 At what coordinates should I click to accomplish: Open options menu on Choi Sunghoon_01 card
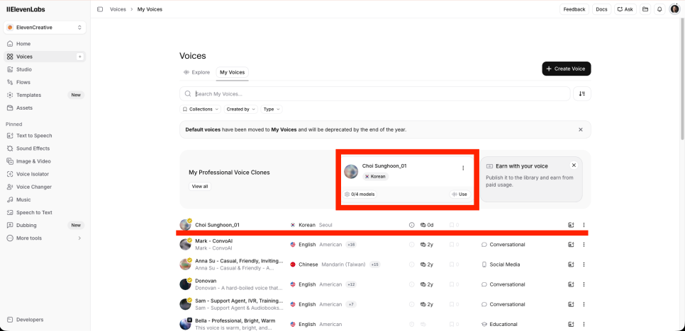[463, 168]
